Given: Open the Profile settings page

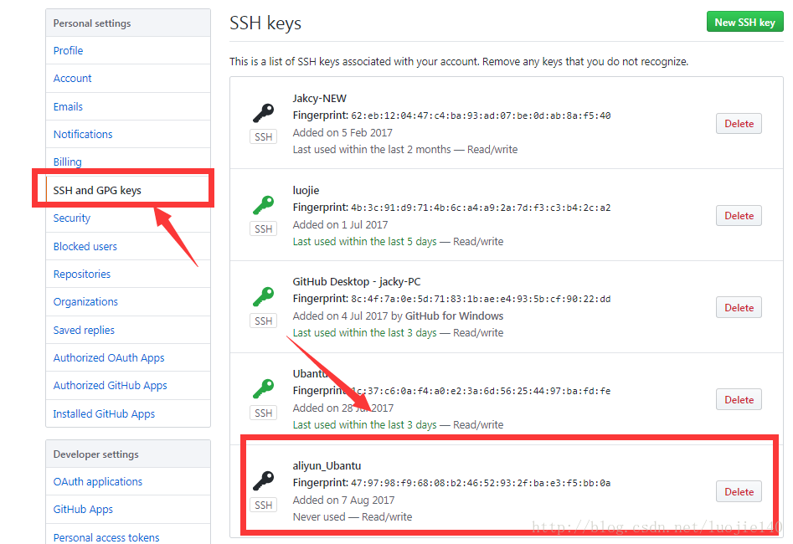Looking at the screenshot, I should [x=69, y=51].
